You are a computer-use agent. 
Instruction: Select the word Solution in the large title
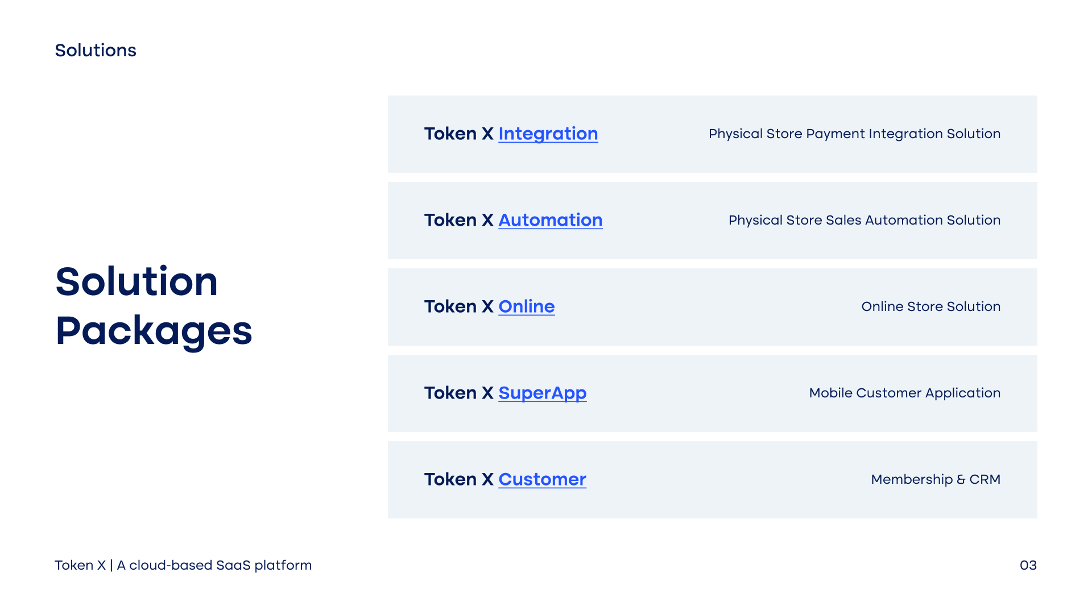pyautogui.click(x=136, y=281)
